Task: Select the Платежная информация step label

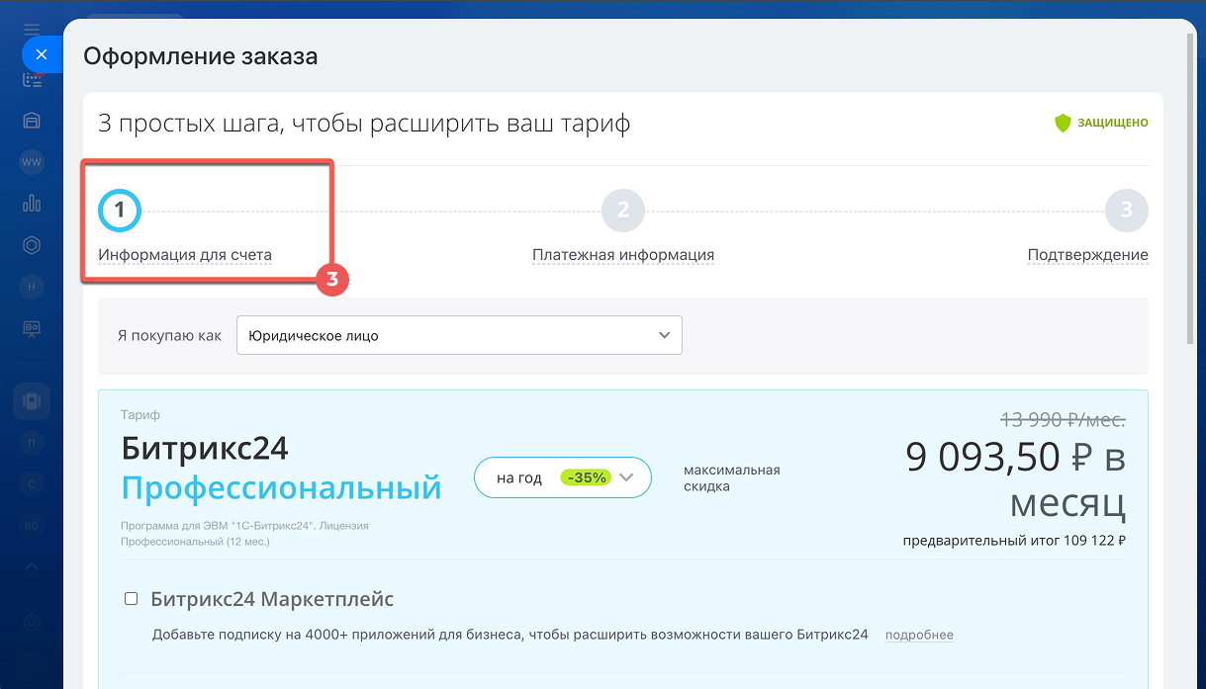Action: (x=623, y=255)
